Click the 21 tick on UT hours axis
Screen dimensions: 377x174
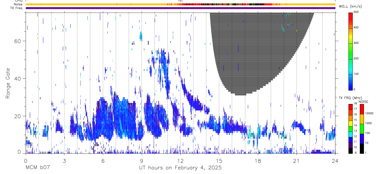coord(296,160)
